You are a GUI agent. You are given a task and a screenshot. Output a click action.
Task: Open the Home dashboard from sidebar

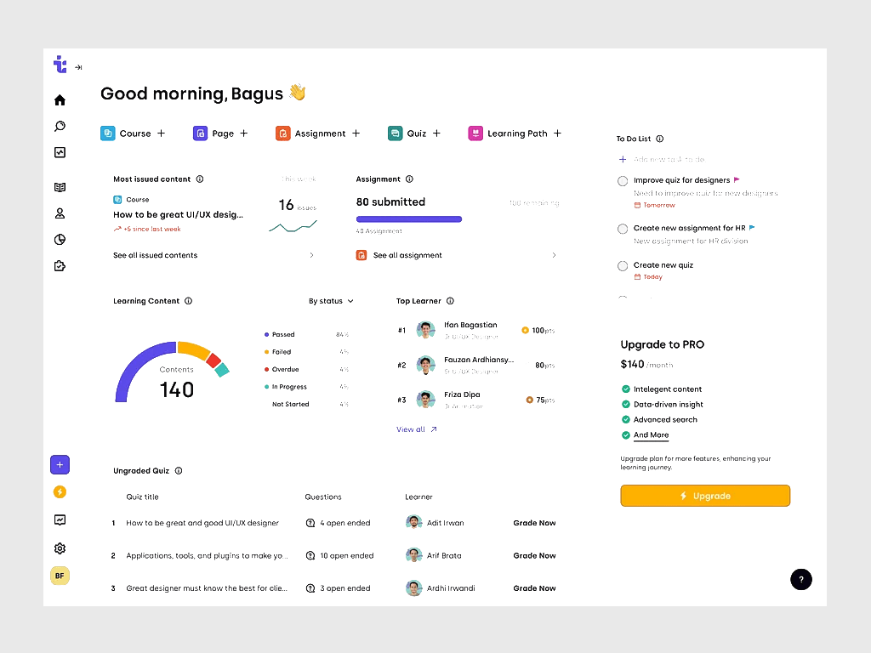pos(60,99)
